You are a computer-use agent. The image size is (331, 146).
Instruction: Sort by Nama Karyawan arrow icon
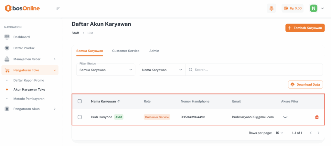(x=119, y=101)
